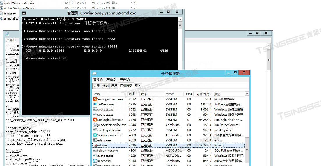Switch to the 服务 tab
This screenshot has width=321, height=166.
pyautogui.click(x=138, y=86)
